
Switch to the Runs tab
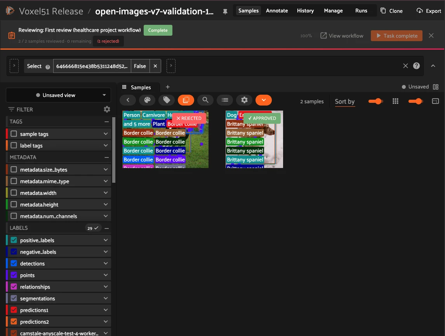(361, 11)
